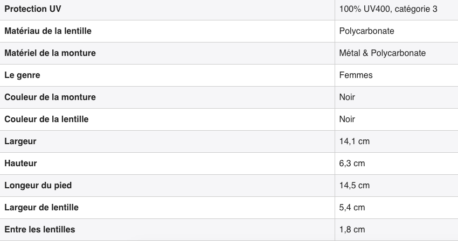The height and width of the screenshot is (241, 458).
Task: Select the "100% UV400, catégorie 3" value
Action: tap(388, 9)
